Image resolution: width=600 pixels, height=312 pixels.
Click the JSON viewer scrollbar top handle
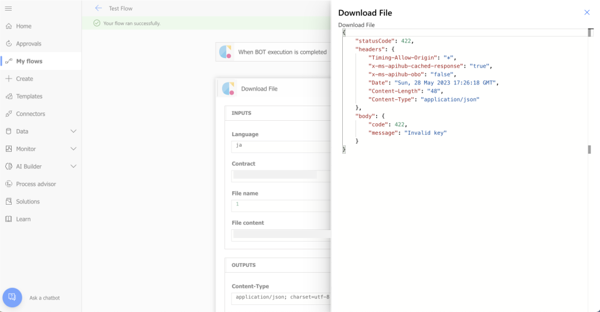click(x=590, y=32)
